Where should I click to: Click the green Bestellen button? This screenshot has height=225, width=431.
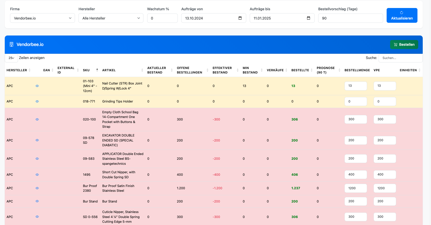[404, 44]
